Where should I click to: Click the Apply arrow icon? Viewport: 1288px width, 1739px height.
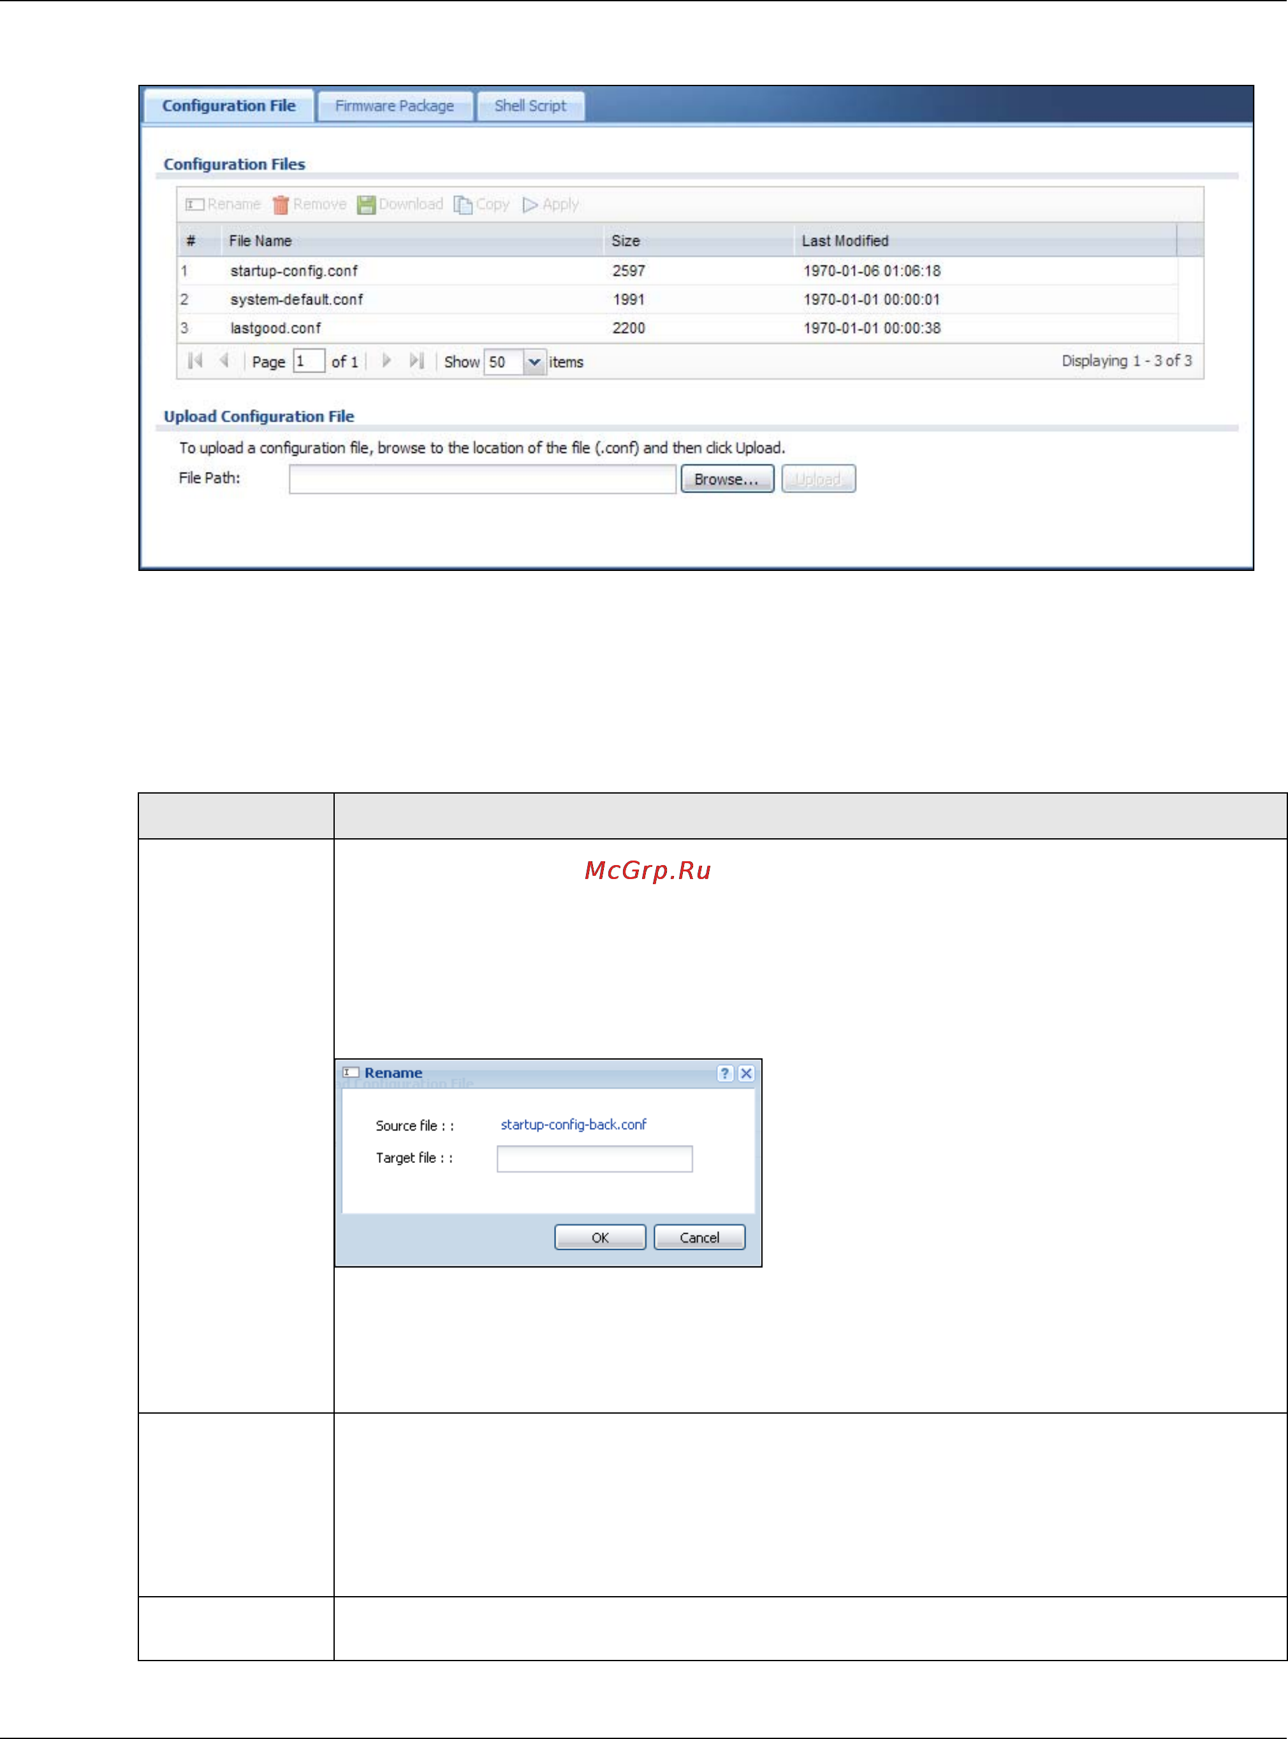[x=530, y=204]
